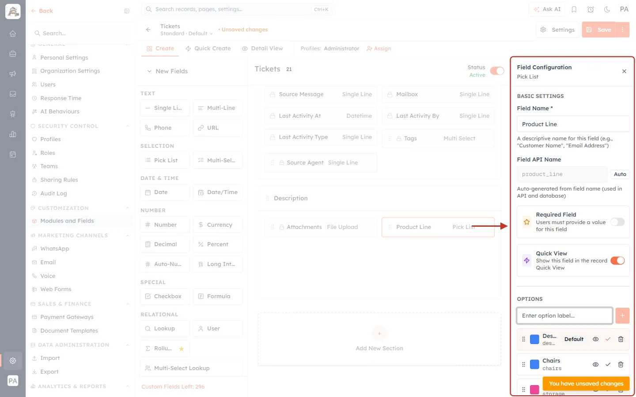
Task: Open the inbox tray icon in the left rail
Action: coord(13,94)
